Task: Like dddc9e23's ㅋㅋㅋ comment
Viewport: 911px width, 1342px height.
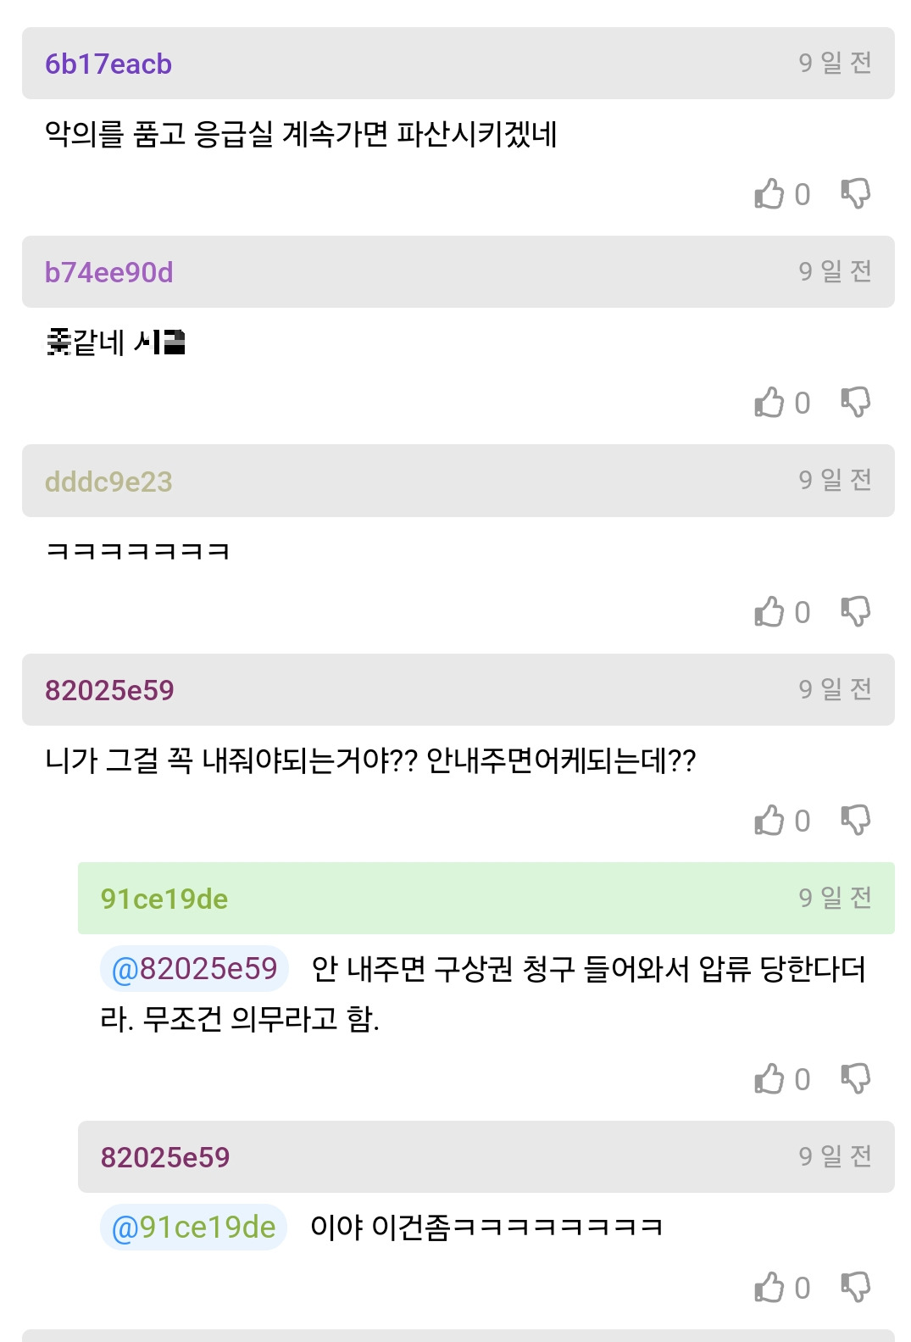Action: point(769,611)
